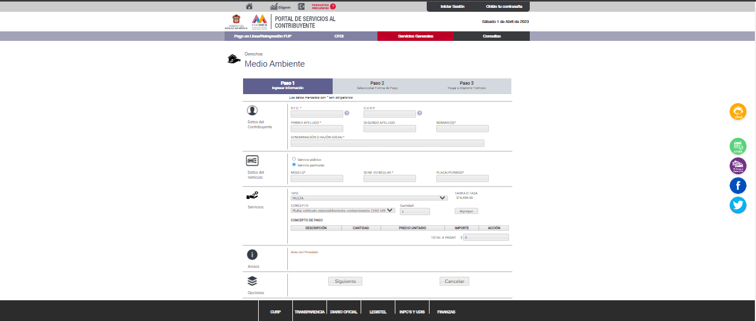This screenshot has width=756, height=321.
Task: Click the Datos del Contribuyente person icon
Action: [253, 110]
